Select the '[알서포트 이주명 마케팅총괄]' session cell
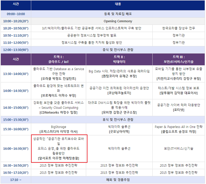This screenshot has height=184, width=206. click(x=59, y=148)
